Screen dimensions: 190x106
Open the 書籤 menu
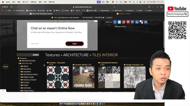click(x=40, y=2)
